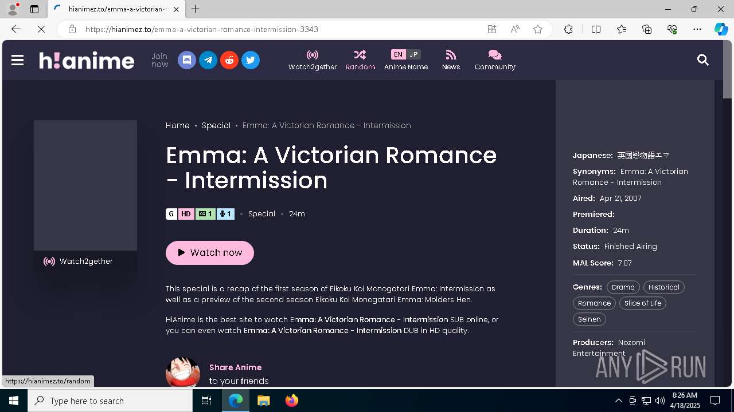This screenshot has width=734, height=412.
Task: Go to Home breadcrumb
Action: [178, 125]
